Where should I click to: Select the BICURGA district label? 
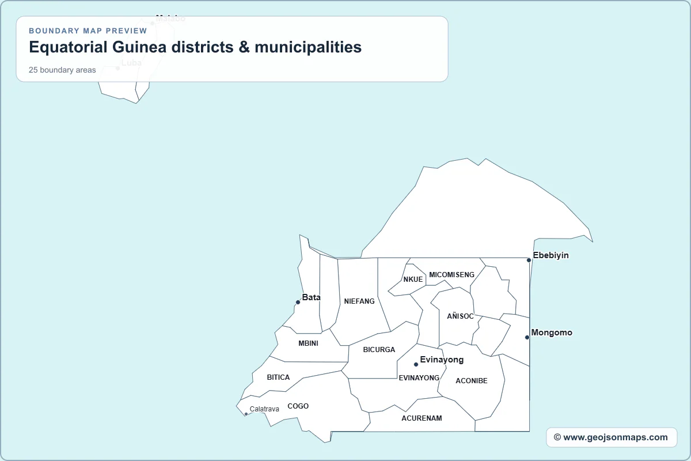[379, 350]
